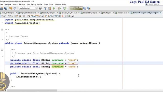Toggle Highlight Search in editor toolbar
Image resolution: width=163 pixels, height=92 pixels.
click(x=38, y=16)
